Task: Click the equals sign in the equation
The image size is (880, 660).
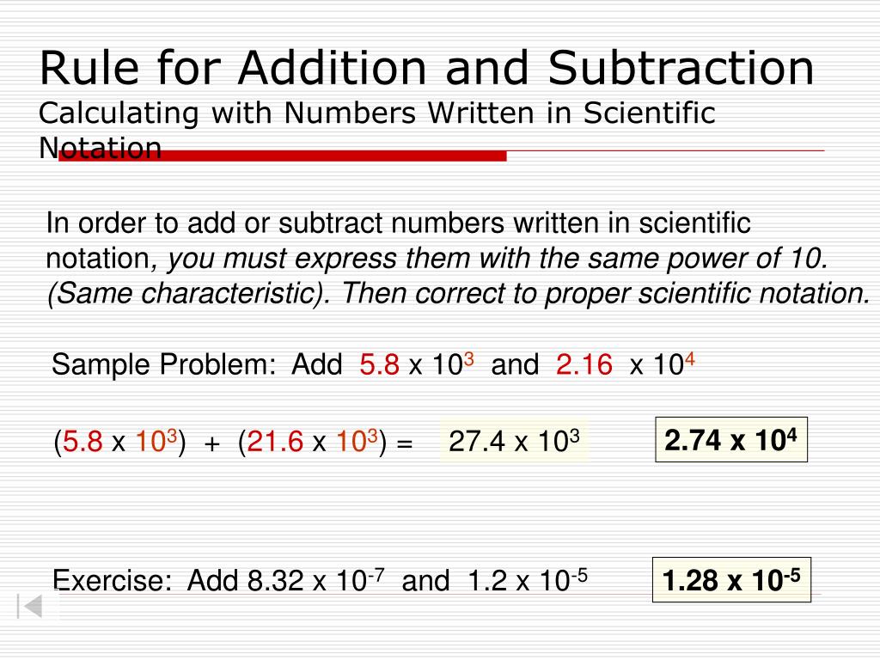Action: point(405,444)
